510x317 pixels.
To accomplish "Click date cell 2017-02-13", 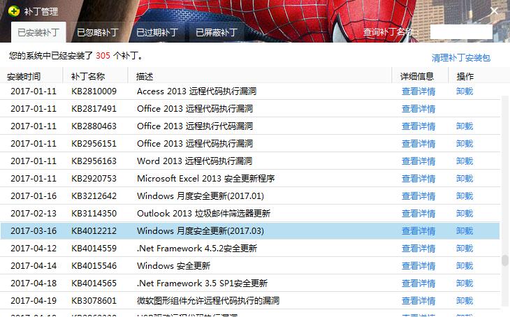I will click(34, 213).
